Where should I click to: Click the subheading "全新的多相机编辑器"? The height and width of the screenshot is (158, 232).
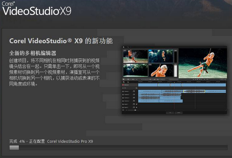click(33, 53)
